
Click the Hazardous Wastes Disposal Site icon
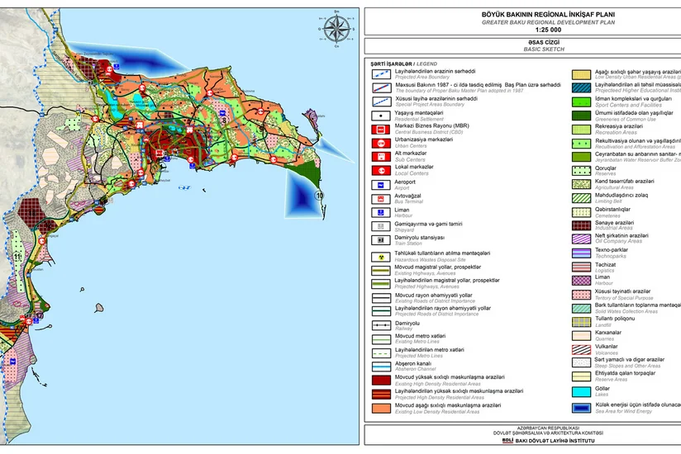click(x=381, y=257)
